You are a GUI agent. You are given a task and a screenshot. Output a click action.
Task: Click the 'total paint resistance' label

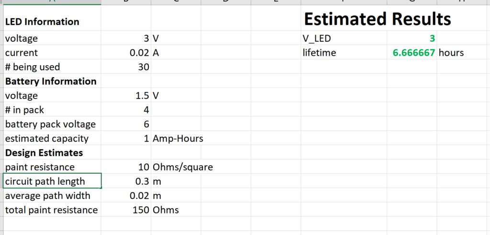(x=52, y=210)
